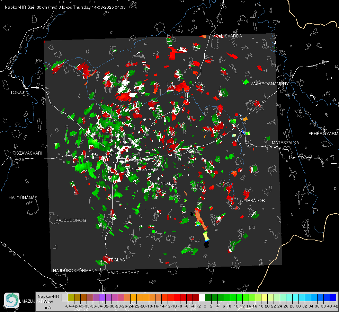Screen dimensions: 339x312
Task: Click the Napkor-HR legend title
Action: point(48,296)
